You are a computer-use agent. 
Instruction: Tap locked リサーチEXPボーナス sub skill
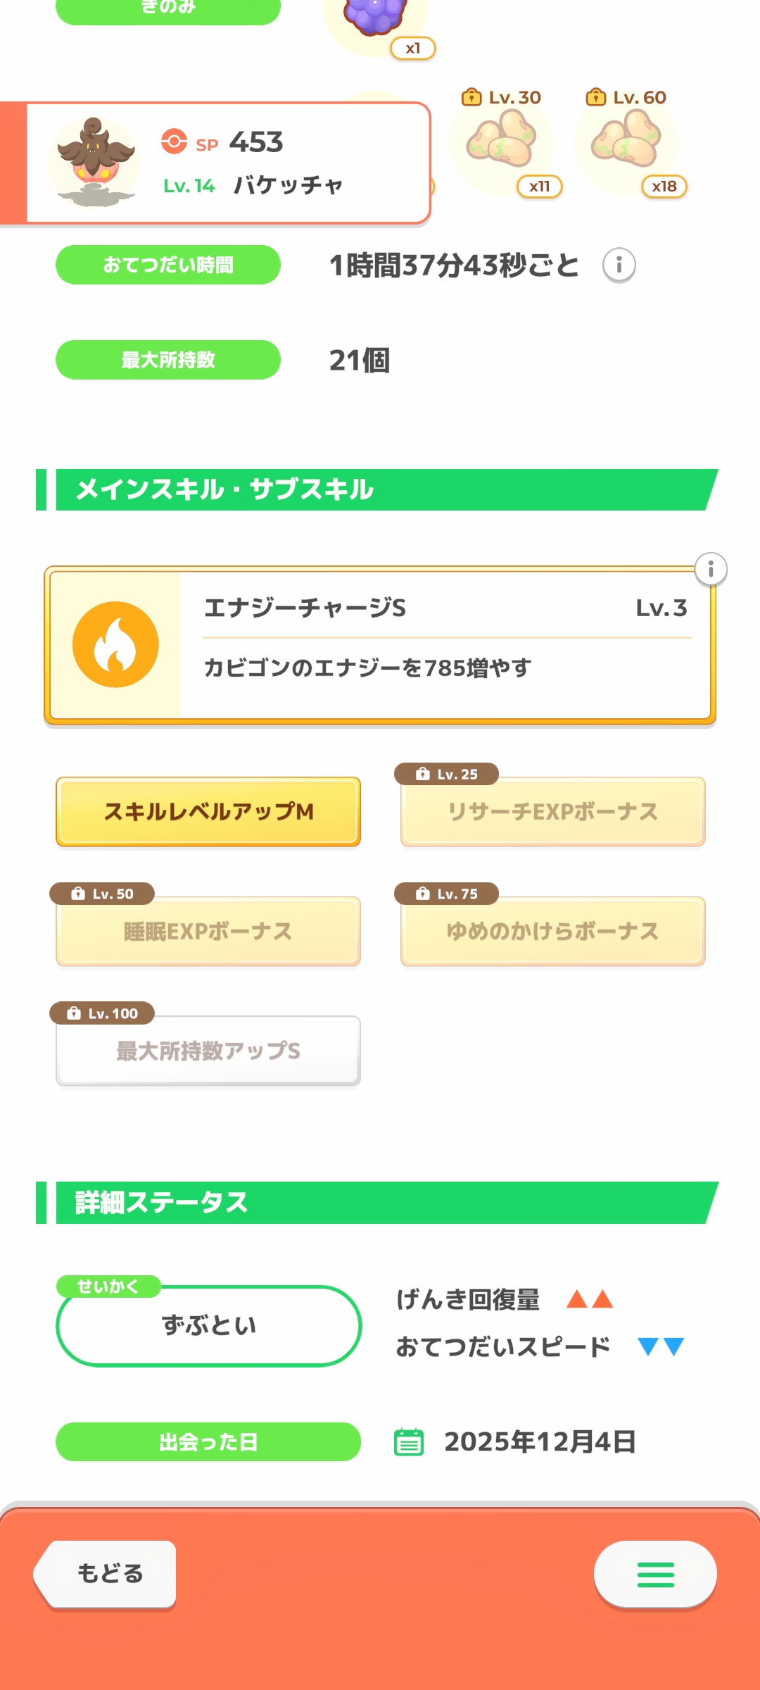tap(553, 812)
